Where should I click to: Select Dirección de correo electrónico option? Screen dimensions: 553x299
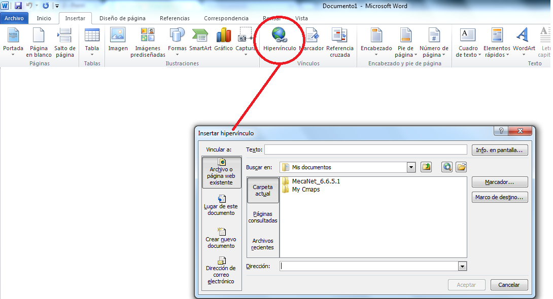click(x=221, y=270)
